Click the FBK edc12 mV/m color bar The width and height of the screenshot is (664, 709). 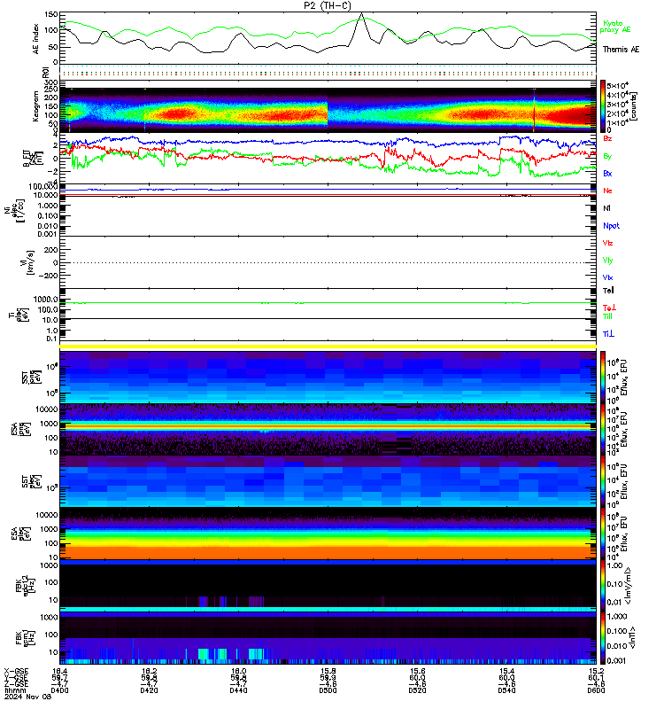coord(603,586)
